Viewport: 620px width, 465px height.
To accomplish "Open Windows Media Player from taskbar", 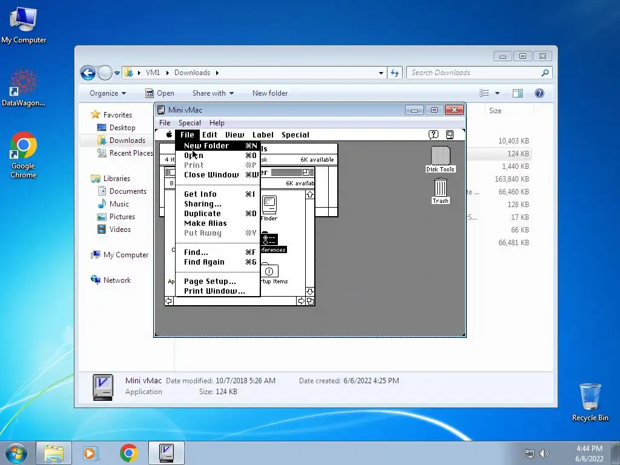I will pyautogui.click(x=91, y=453).
